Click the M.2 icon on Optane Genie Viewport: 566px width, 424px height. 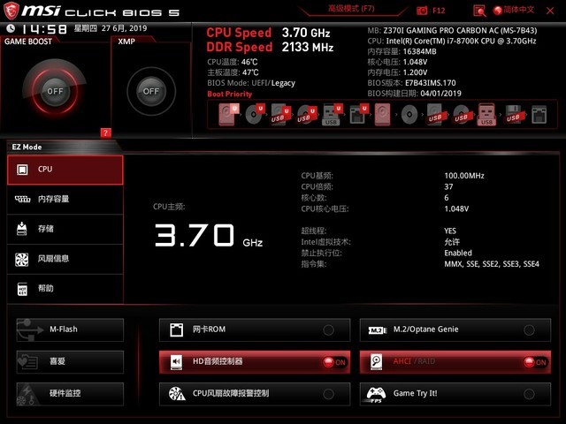(378, 329)
